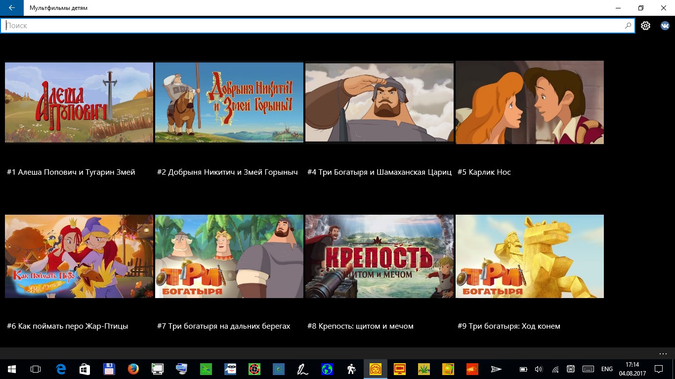675x379 pixels.
Task: Click the magnifier icon in search box
Action: pyautogui.click(x=628, y=26)
